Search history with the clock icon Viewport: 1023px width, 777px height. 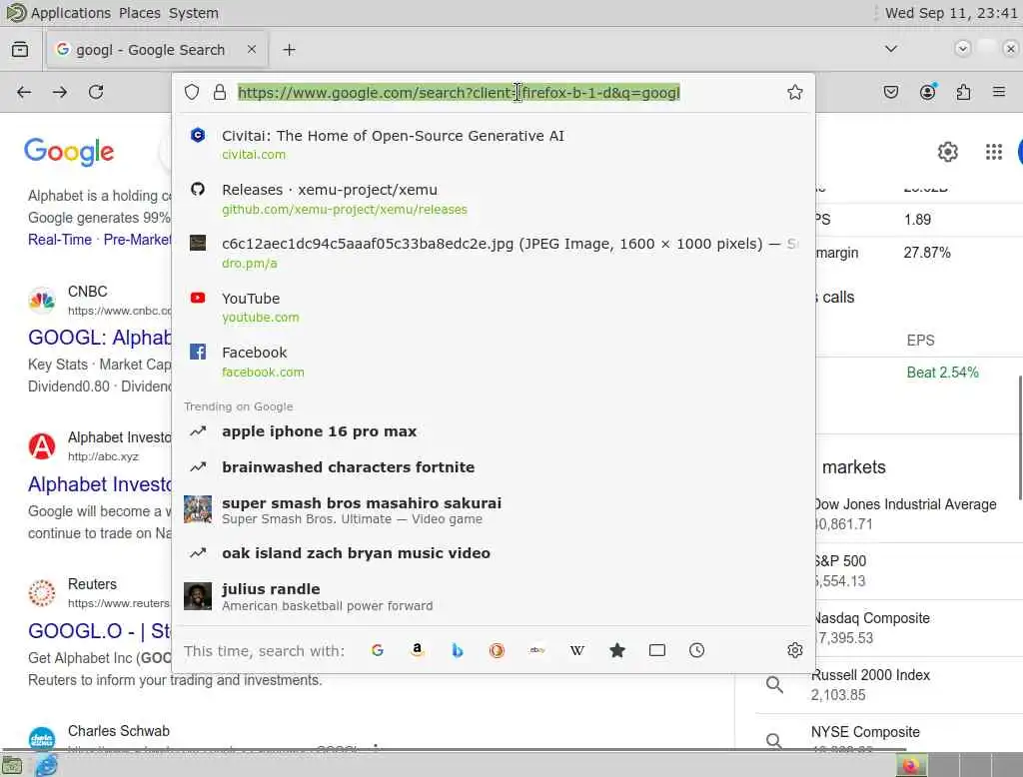696,650
